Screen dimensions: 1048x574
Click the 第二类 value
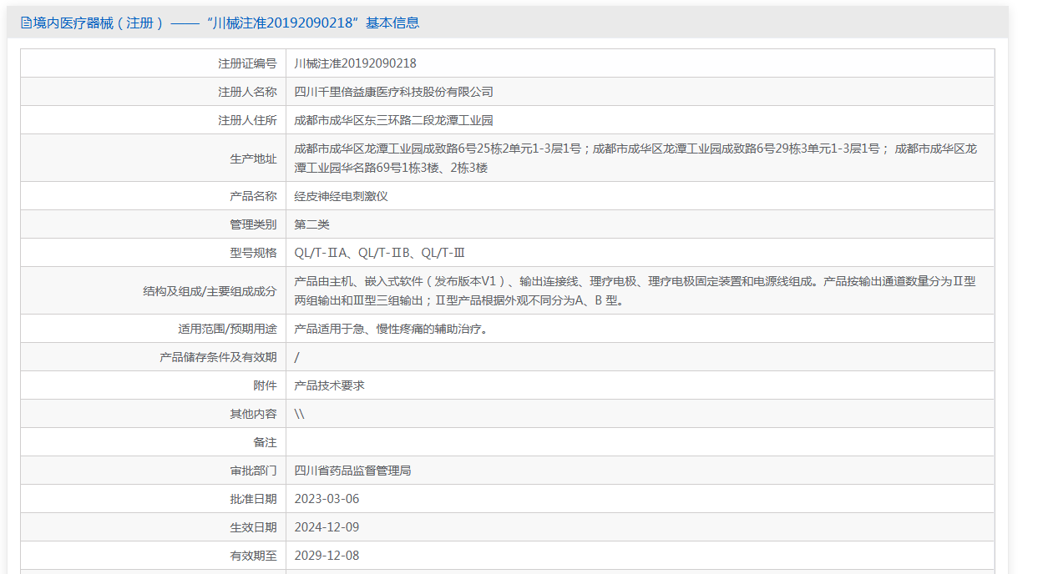pyautogui.click(x=312, y=224)
